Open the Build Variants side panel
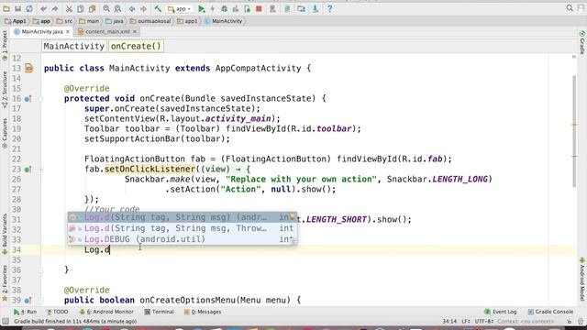The image size is (587, 330). 5,234
